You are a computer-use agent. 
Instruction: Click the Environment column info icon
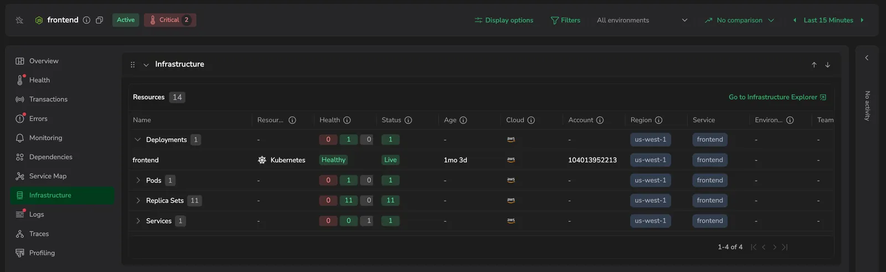click(x=790, y=120)
